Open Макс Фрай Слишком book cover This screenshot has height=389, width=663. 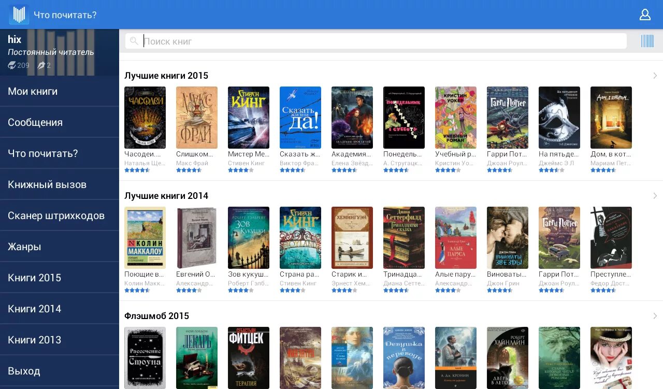(x=197, y=118)
